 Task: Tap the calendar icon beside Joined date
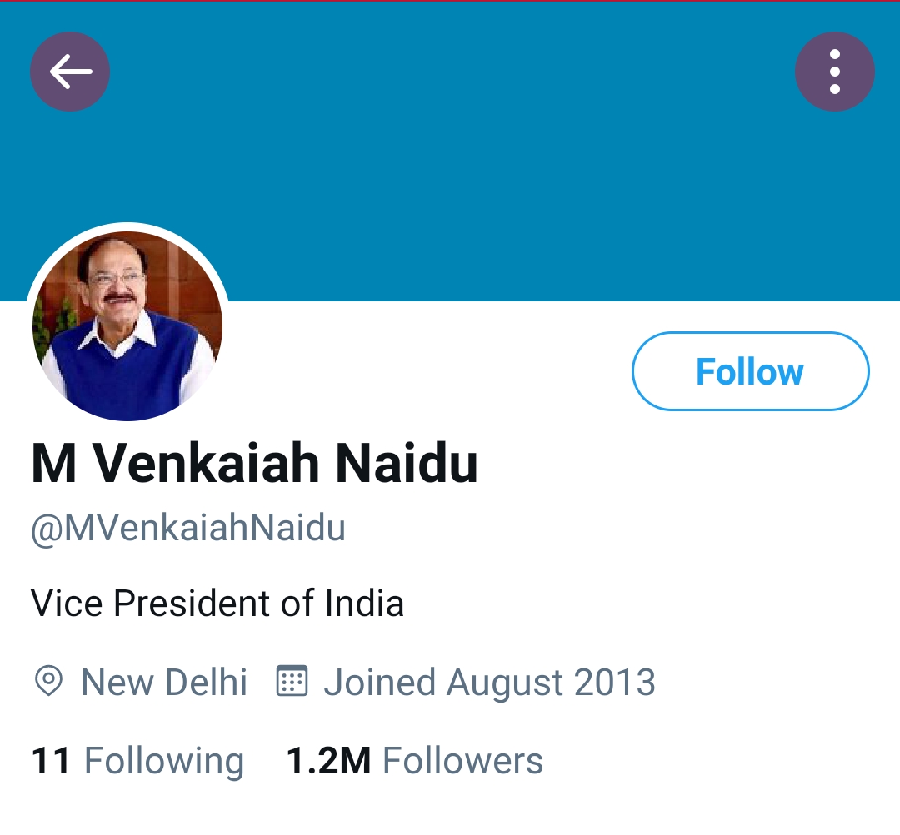292,681
